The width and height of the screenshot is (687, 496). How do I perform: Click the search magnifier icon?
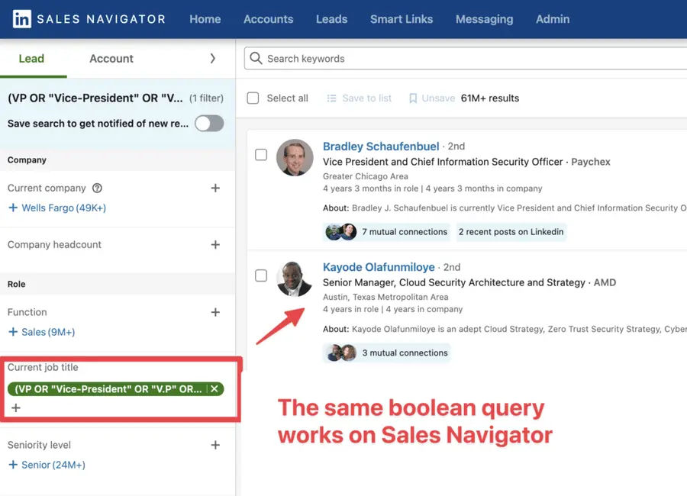[x=254, y=58]
